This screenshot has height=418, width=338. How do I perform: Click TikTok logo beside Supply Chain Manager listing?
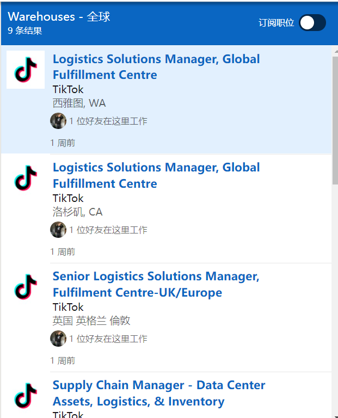click(26, 396)
